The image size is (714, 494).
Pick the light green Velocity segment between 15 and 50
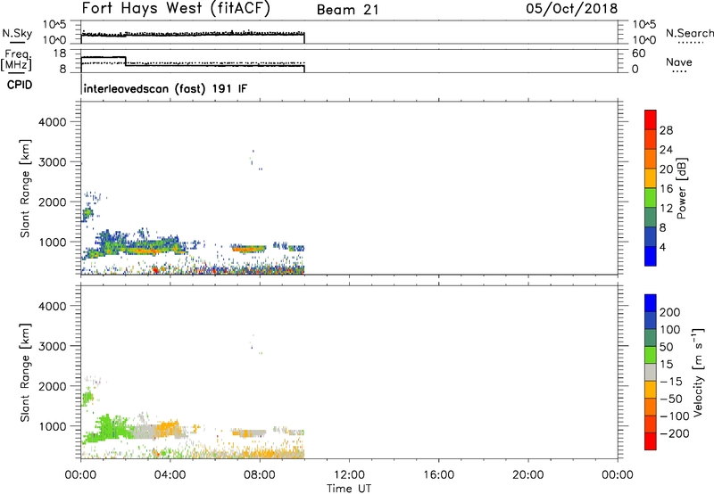click(x=651, y=355)
